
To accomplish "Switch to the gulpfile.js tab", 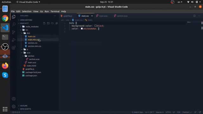I will pos(68,16).
